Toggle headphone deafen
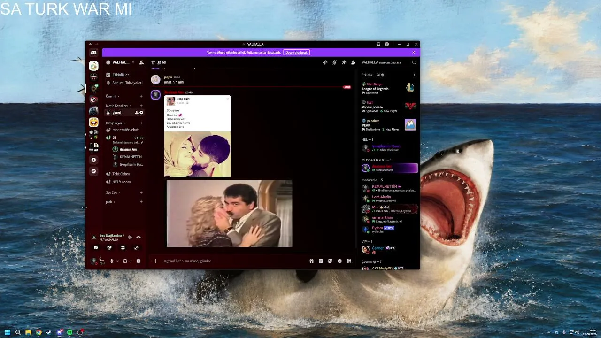This screenshot has height=338, width=601. pos(125,261)
